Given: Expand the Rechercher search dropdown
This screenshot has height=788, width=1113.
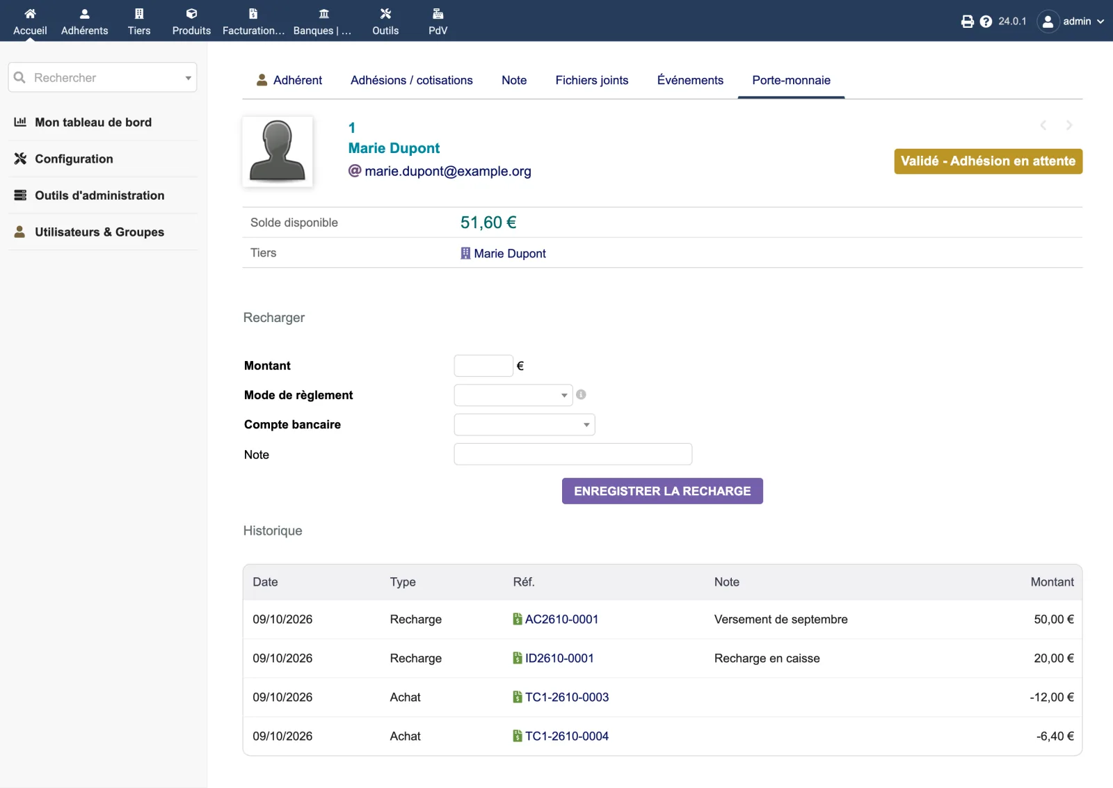Looking at the screenshot, I should [188, 78].
